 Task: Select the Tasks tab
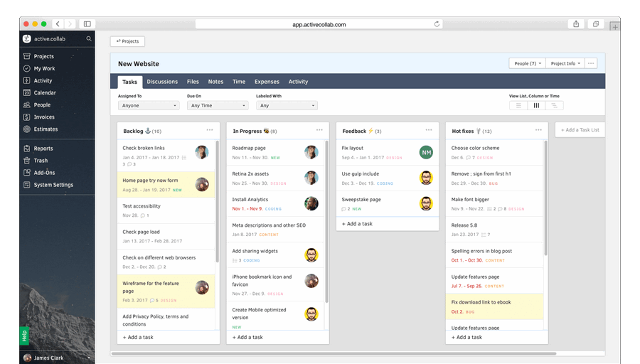click(x=130, y=82)
